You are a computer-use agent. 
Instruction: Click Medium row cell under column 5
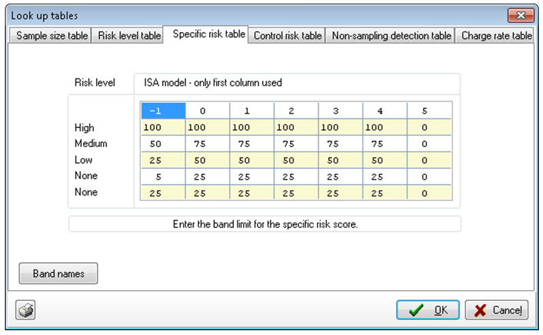[429, 144]
